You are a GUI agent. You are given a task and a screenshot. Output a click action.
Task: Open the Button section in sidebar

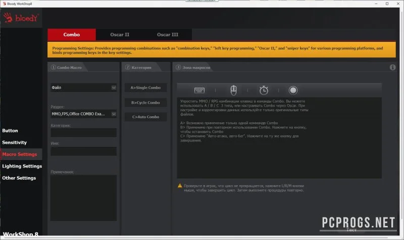pos(10,131)
